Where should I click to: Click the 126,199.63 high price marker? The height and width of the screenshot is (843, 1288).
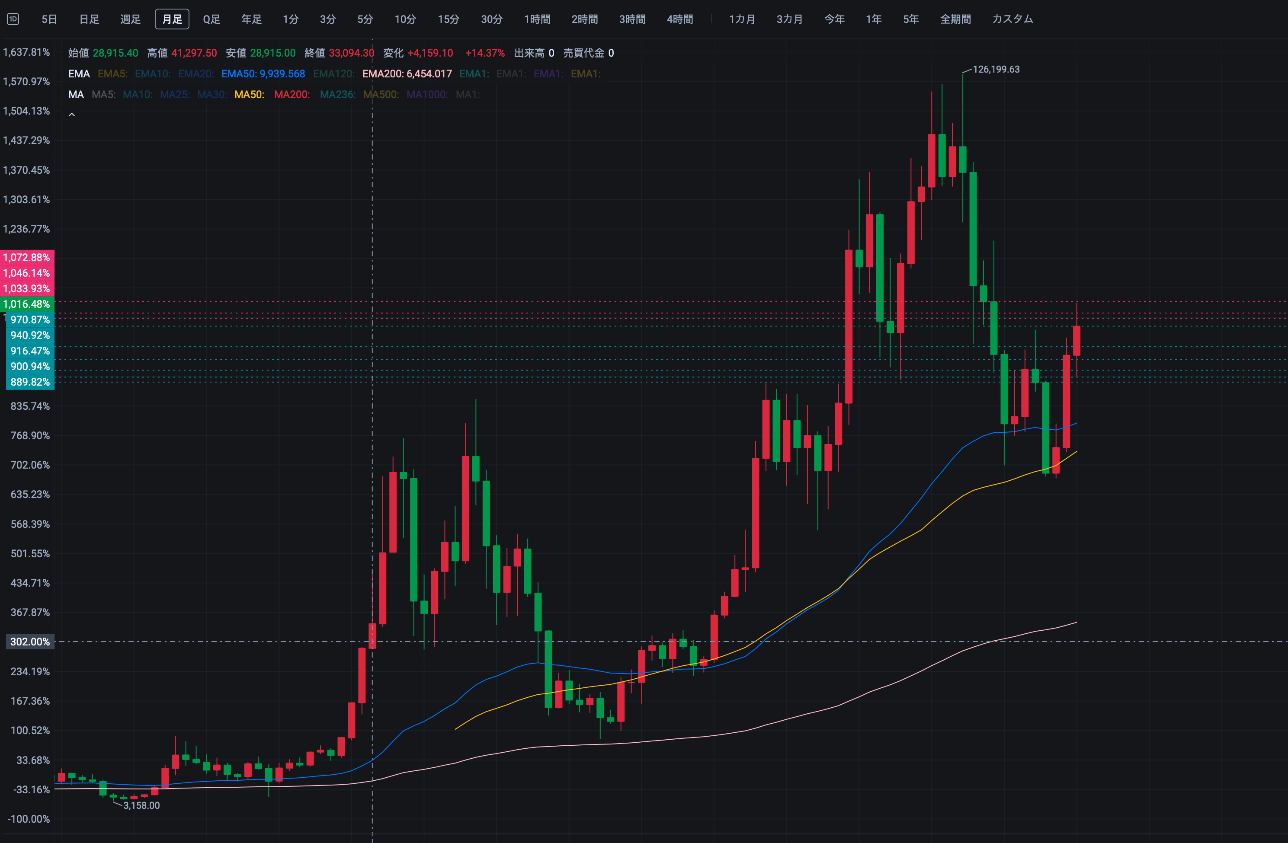point(996,69)
